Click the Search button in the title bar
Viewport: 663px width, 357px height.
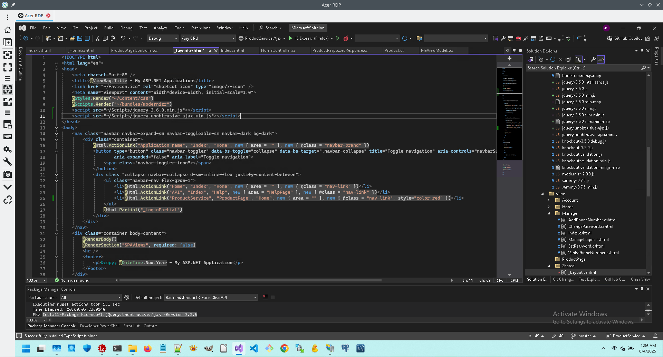[270, 28]
